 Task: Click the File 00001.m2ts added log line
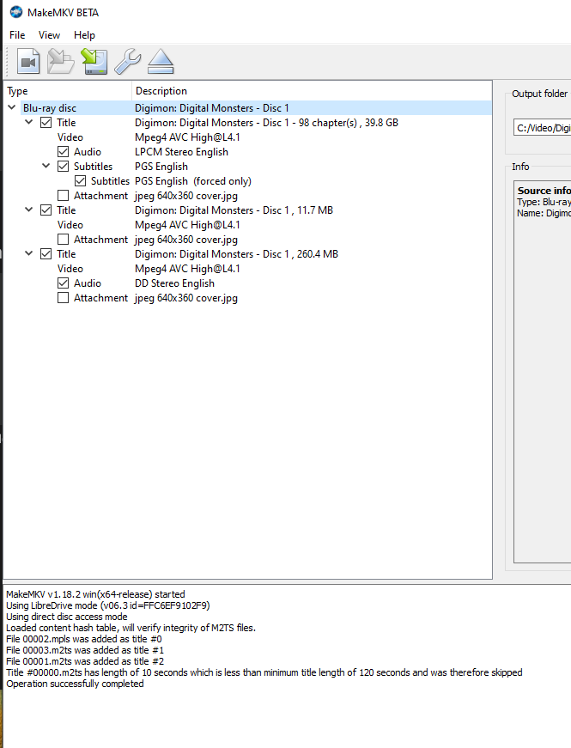point(85,661)
